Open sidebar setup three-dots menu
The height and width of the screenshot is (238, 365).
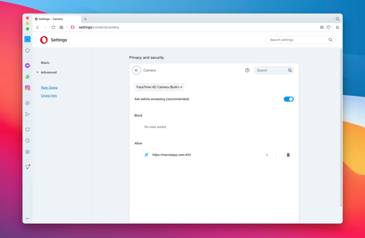(28, 219)
